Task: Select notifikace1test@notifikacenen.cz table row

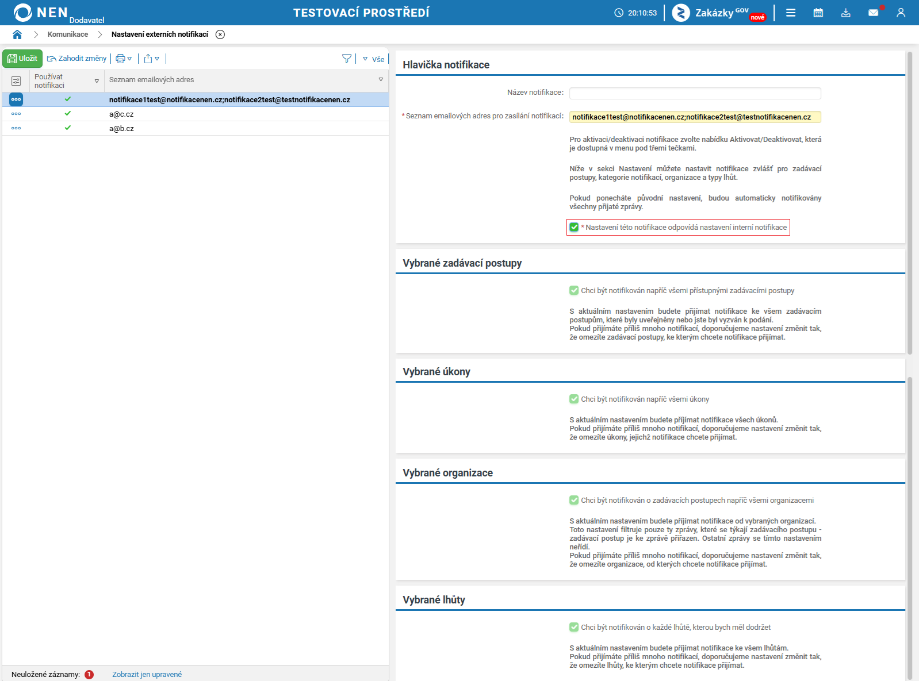Action: click(x=196, y=99)
